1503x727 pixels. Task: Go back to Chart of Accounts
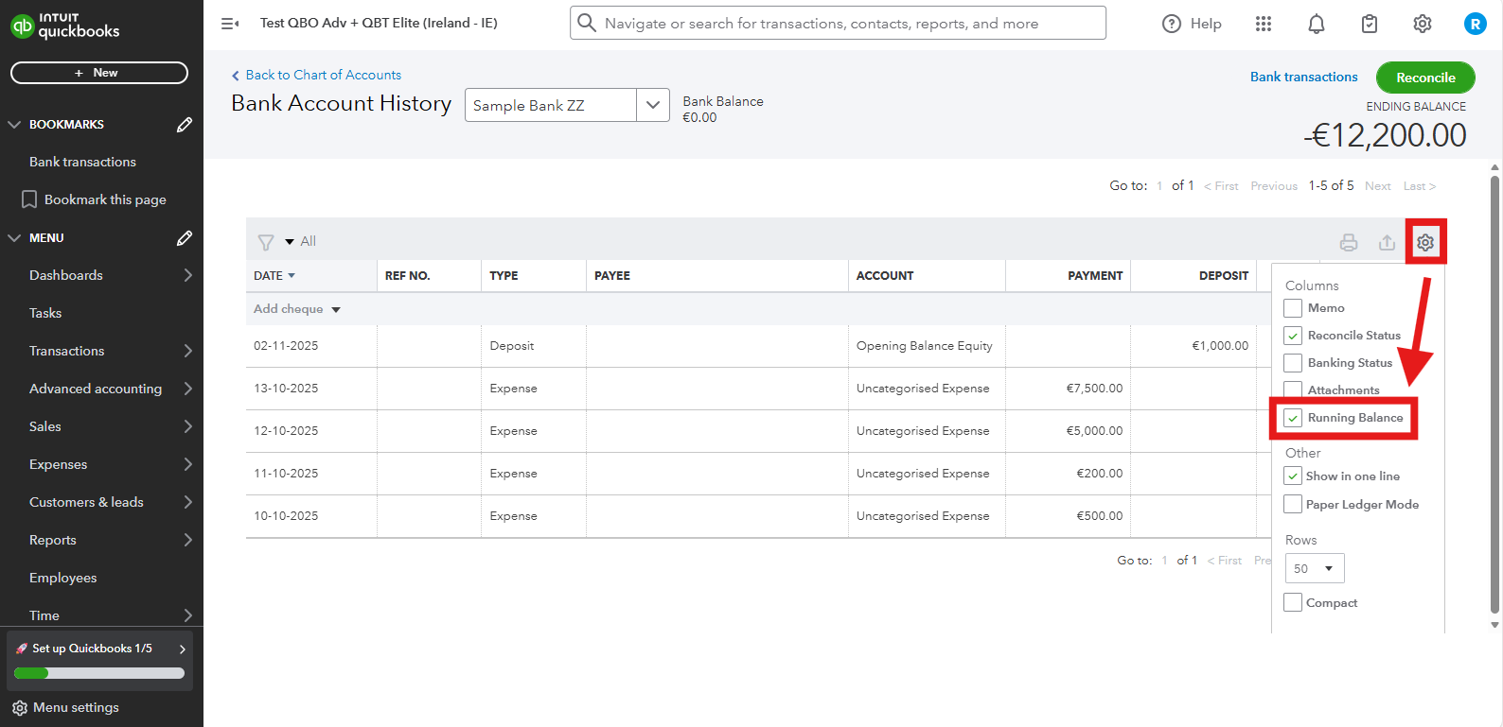[x=323, y=75]
